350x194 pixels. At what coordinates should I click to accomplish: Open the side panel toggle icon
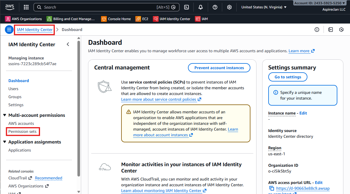pos(330,30)
